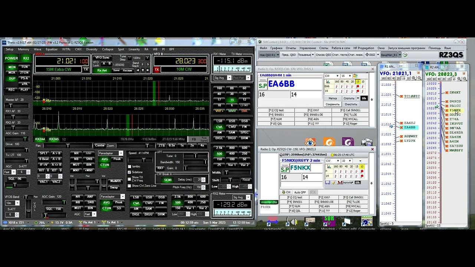Click the operator icon beside band 15 dropdown

(355, 76)
